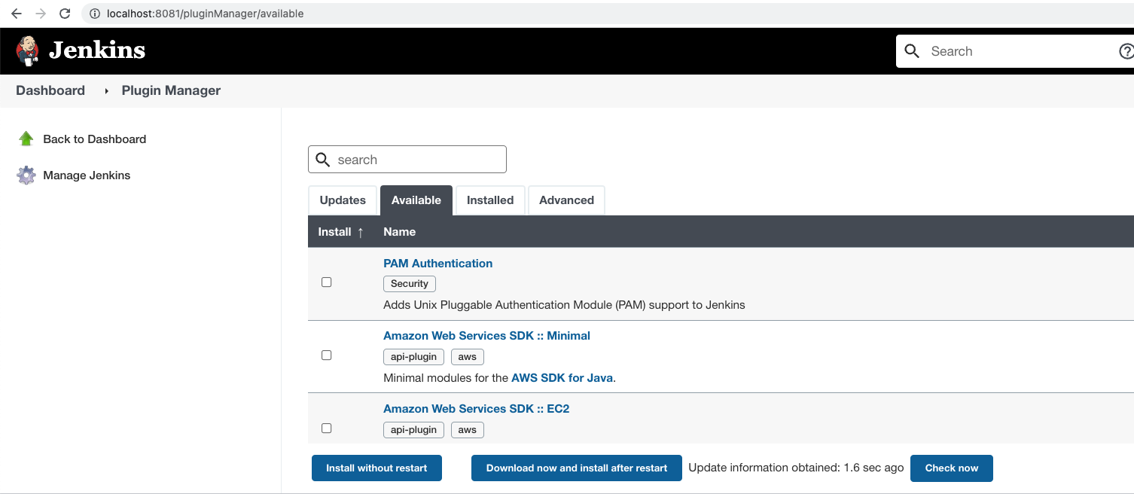
Task: Click Install without restart button
Action: coord(376,468)
